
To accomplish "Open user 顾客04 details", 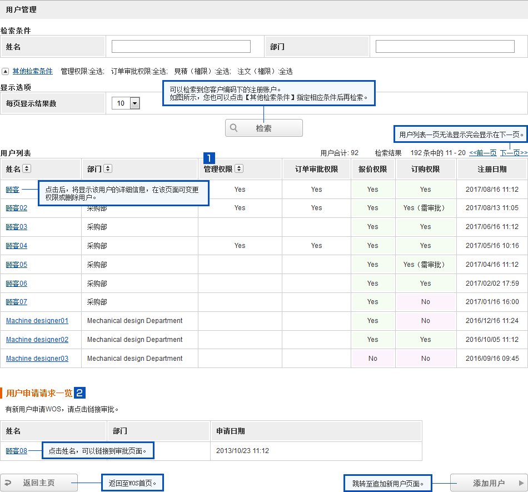I will point(17,246).
